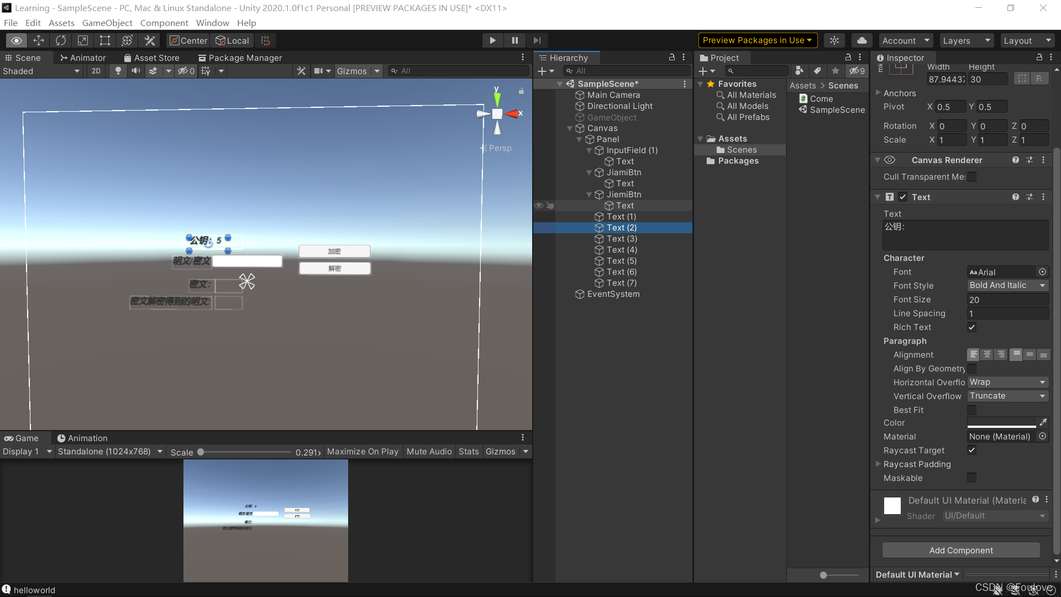Select the Move tool in toolbar
Image resolution: width=1061 pixels, height=597 pixels.
pos(39,40)
